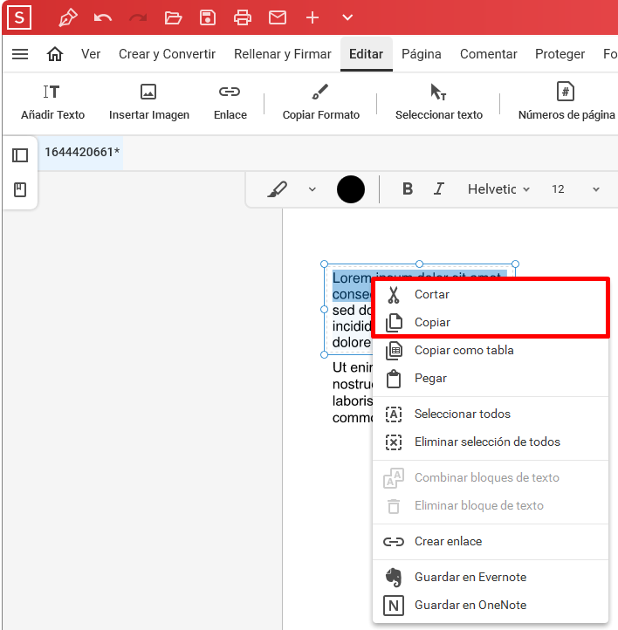The image size is (618, 630).
Task: Expand the highlighter options chevron
Action: [312, 189]
